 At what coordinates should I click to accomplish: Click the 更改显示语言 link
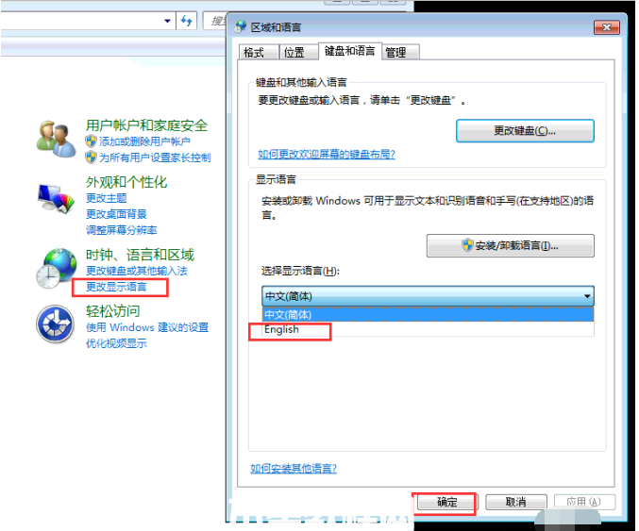[116, 287]
